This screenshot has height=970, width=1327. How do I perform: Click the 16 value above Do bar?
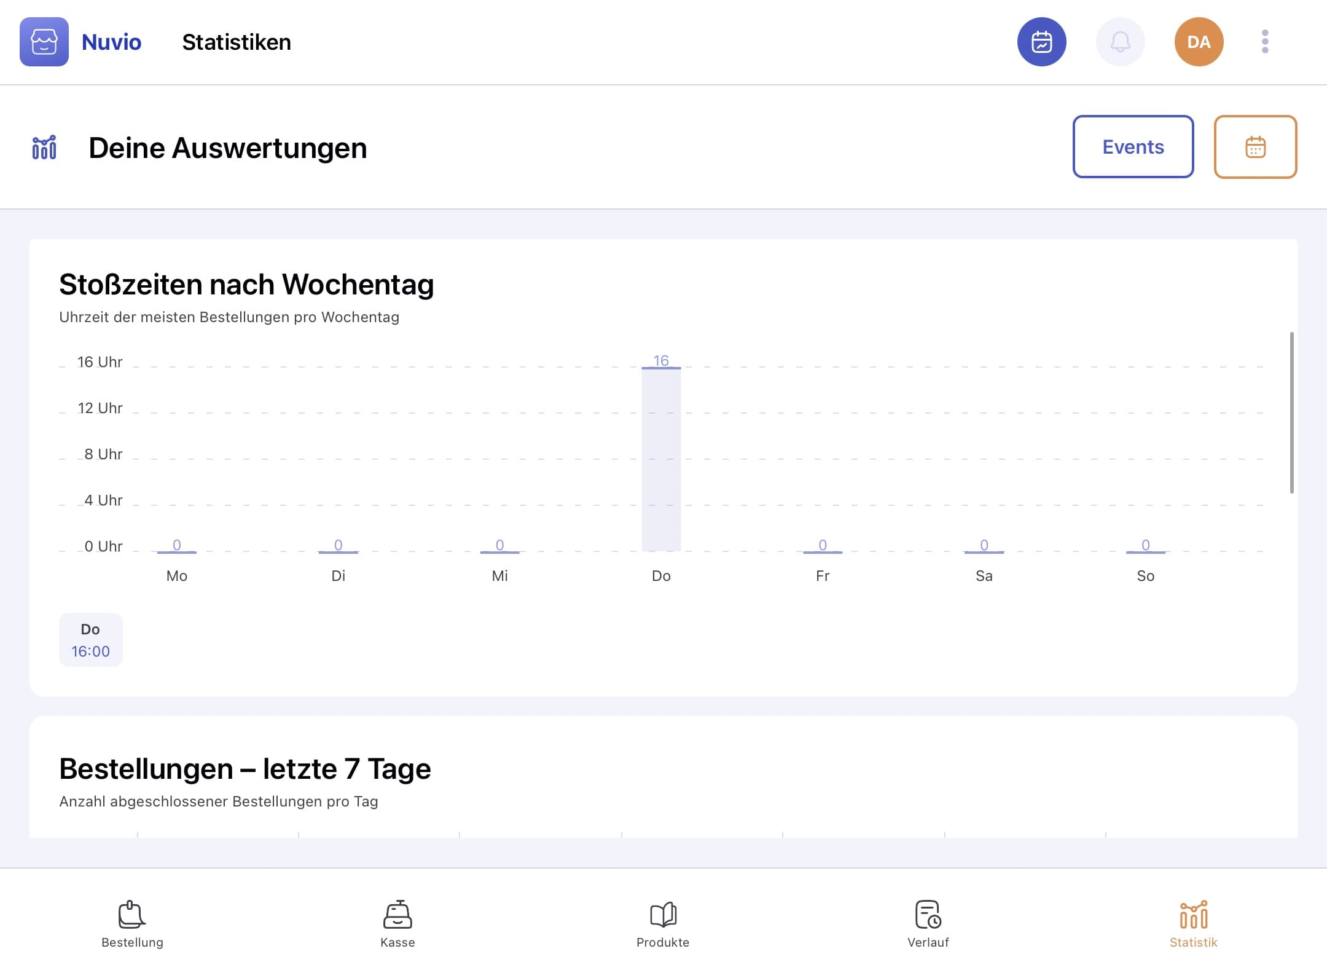coord(661,360)
